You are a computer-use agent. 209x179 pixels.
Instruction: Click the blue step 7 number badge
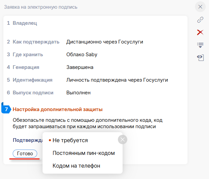click(x=6, y=109)
